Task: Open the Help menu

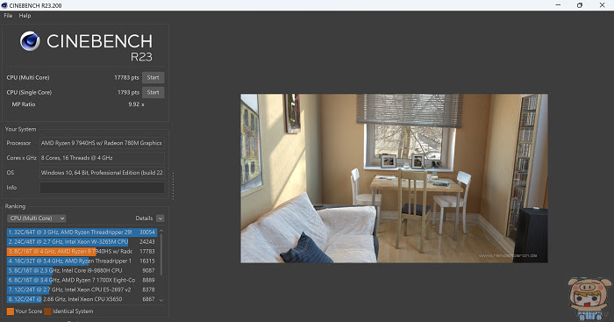Action: pos(25,16)
